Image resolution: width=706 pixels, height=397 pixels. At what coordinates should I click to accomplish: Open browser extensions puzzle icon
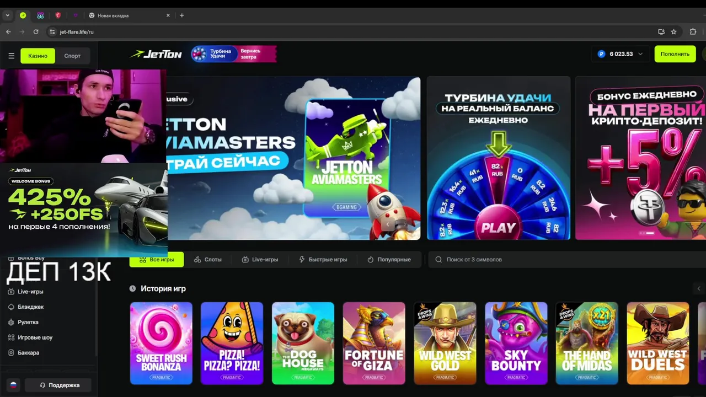point(693,32)
